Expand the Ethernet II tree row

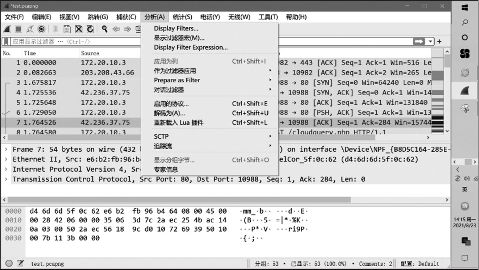(6, 159)
